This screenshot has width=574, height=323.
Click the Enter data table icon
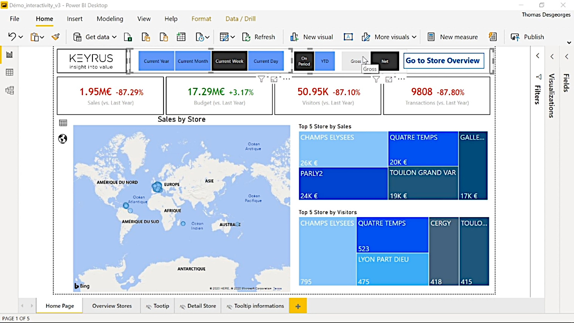[181, 37]
